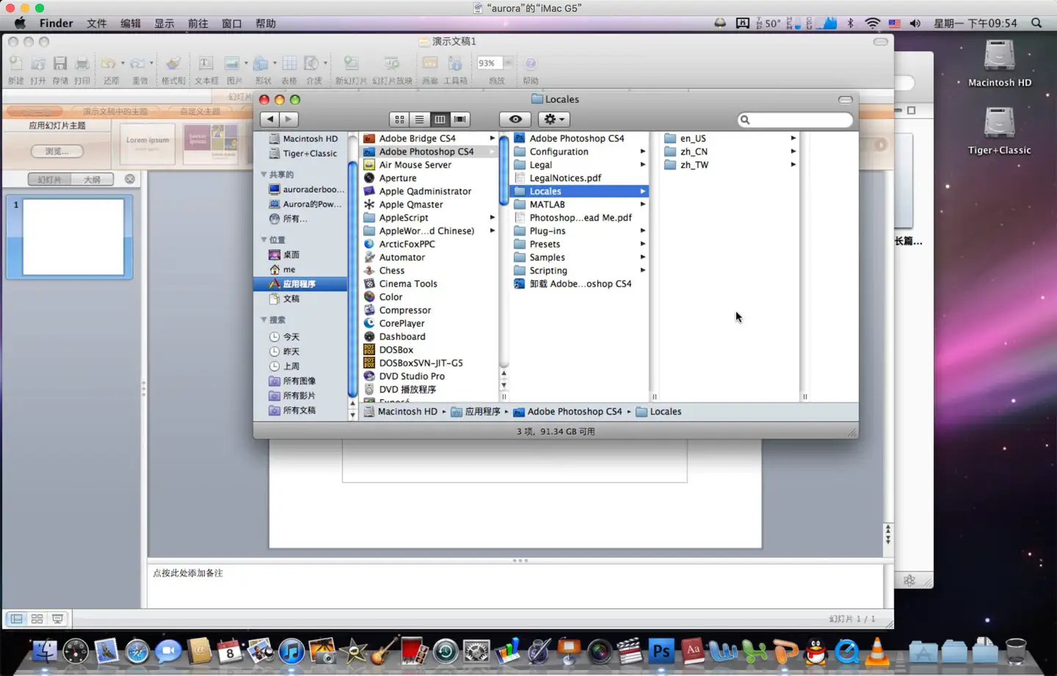The height and width of the screenshot is (676, 1057).
Task: Click the Finder back arrow button
Action: point(270,119)
